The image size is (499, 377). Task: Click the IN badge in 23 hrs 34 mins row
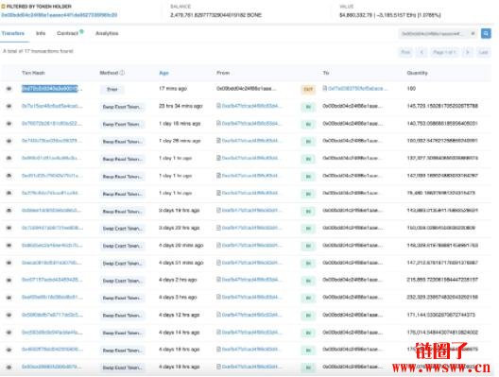click(308, 107)
